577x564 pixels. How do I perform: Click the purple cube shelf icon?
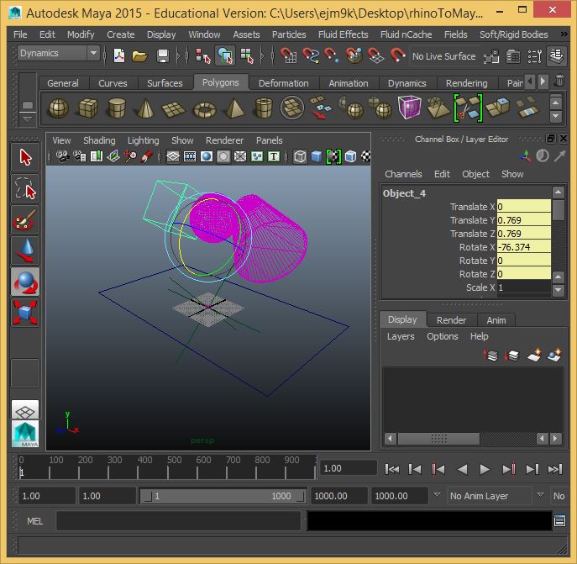tap(409, 108)
